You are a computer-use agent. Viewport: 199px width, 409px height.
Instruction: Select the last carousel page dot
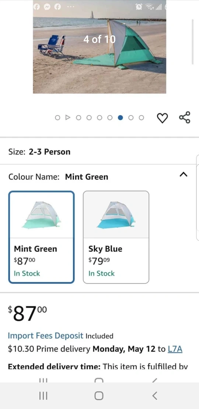(142, 118)
